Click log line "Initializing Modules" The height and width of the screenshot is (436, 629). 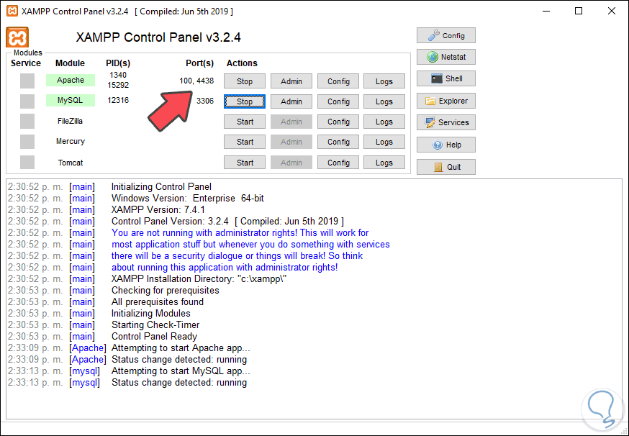click(x=151, y=313)
